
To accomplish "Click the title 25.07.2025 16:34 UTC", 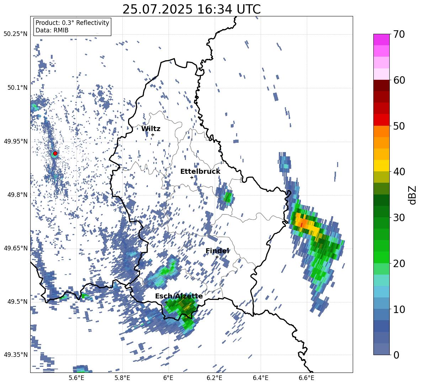I will pyautogui.click(x=191, y=9).
